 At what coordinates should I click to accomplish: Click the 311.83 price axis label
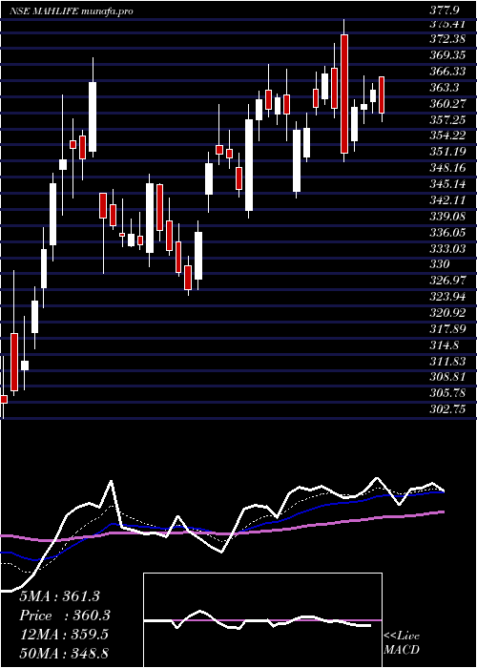click(x=448, y=362)
